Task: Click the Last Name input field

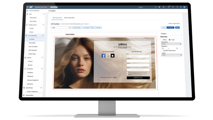Action: (x=138, y=65)
